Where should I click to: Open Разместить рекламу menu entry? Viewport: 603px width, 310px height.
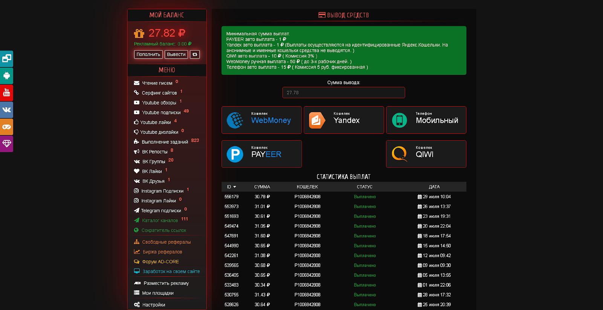pyautogui.click(x=166, y=283)
